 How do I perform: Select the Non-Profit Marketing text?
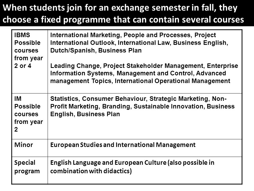pos(138,102)
